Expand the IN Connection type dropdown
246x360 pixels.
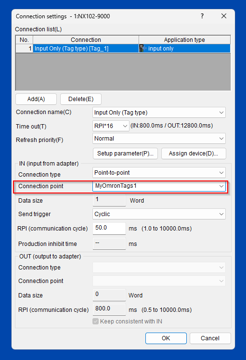point(159,173)
